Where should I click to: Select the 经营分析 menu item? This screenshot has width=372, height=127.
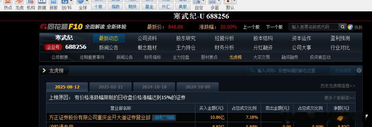click(224, 38)
